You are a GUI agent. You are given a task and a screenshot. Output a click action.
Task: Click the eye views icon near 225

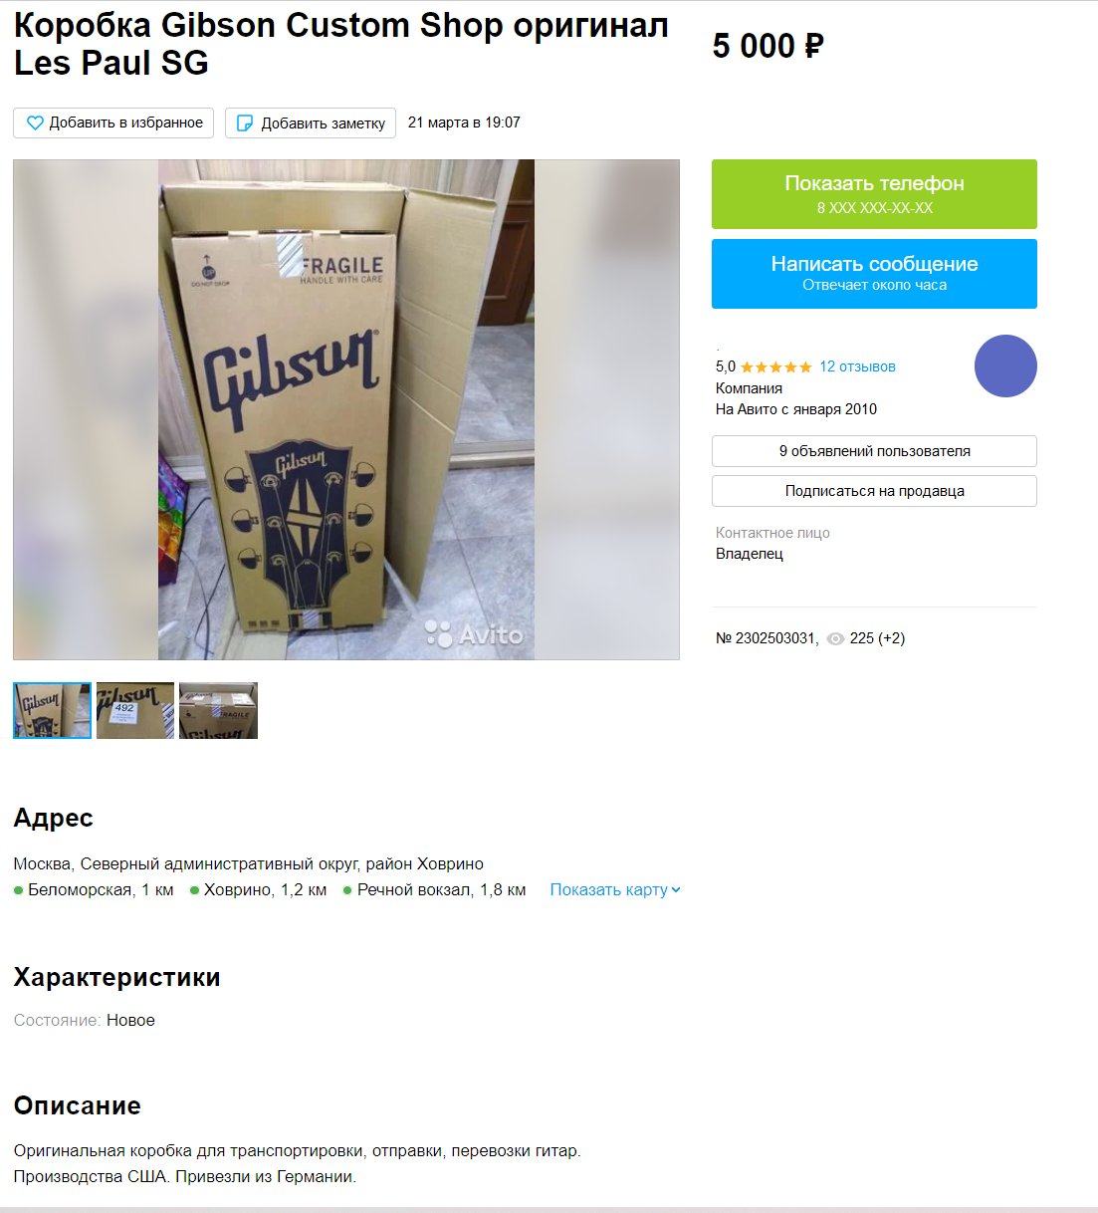[x=836, y=639]
